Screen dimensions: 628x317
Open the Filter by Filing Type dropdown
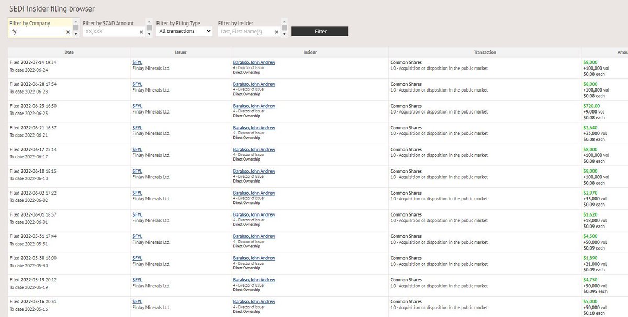pyautogui.click(x=184, y=31)
